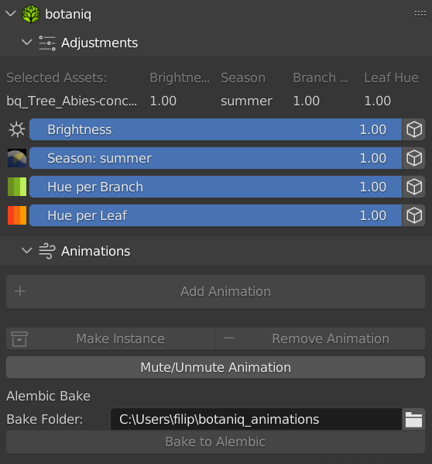Click the panel drag grip dots icon
This screenshot has width=432, height=464.
(420, 14)
